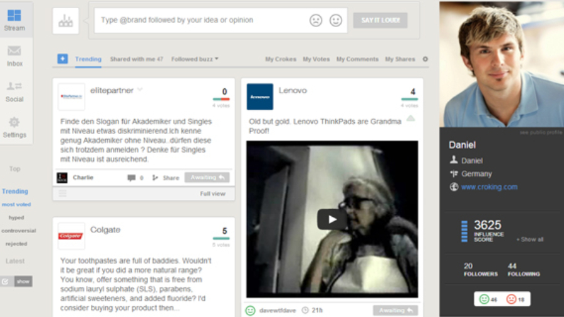Image resolution: width=564 pixels, height=317 pixels.
Task: Click the red frown count 18
Action: 515,299
